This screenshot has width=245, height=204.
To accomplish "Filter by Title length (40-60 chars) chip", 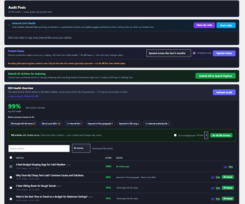I will tap(23, 124).
